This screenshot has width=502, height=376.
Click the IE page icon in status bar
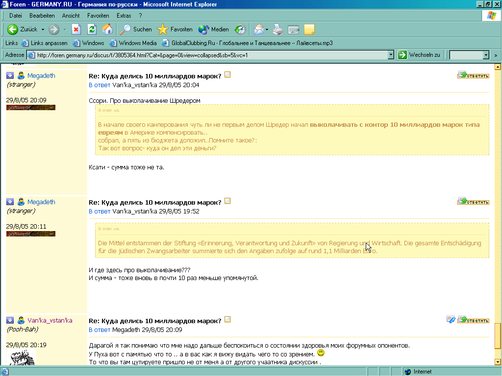pyautogui.click(x=4, y=372)
